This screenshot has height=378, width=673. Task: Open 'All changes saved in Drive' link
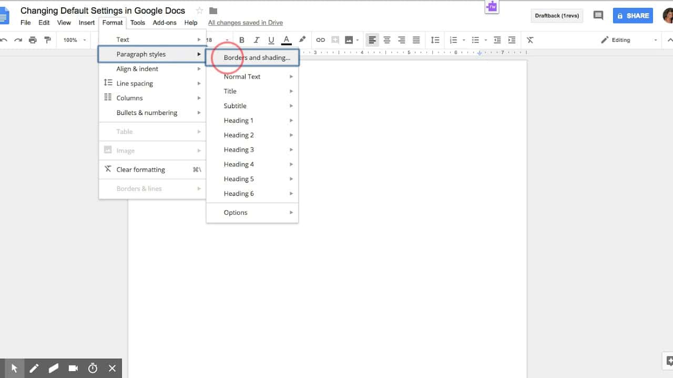tap(246, 23)
